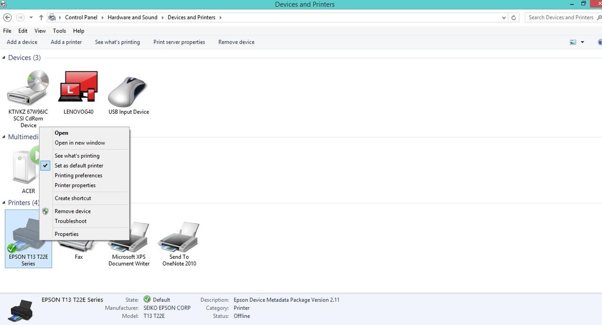602x325 pixels.
Task: Open the recent locations dropdown arrow
Action: coord(31,17)
